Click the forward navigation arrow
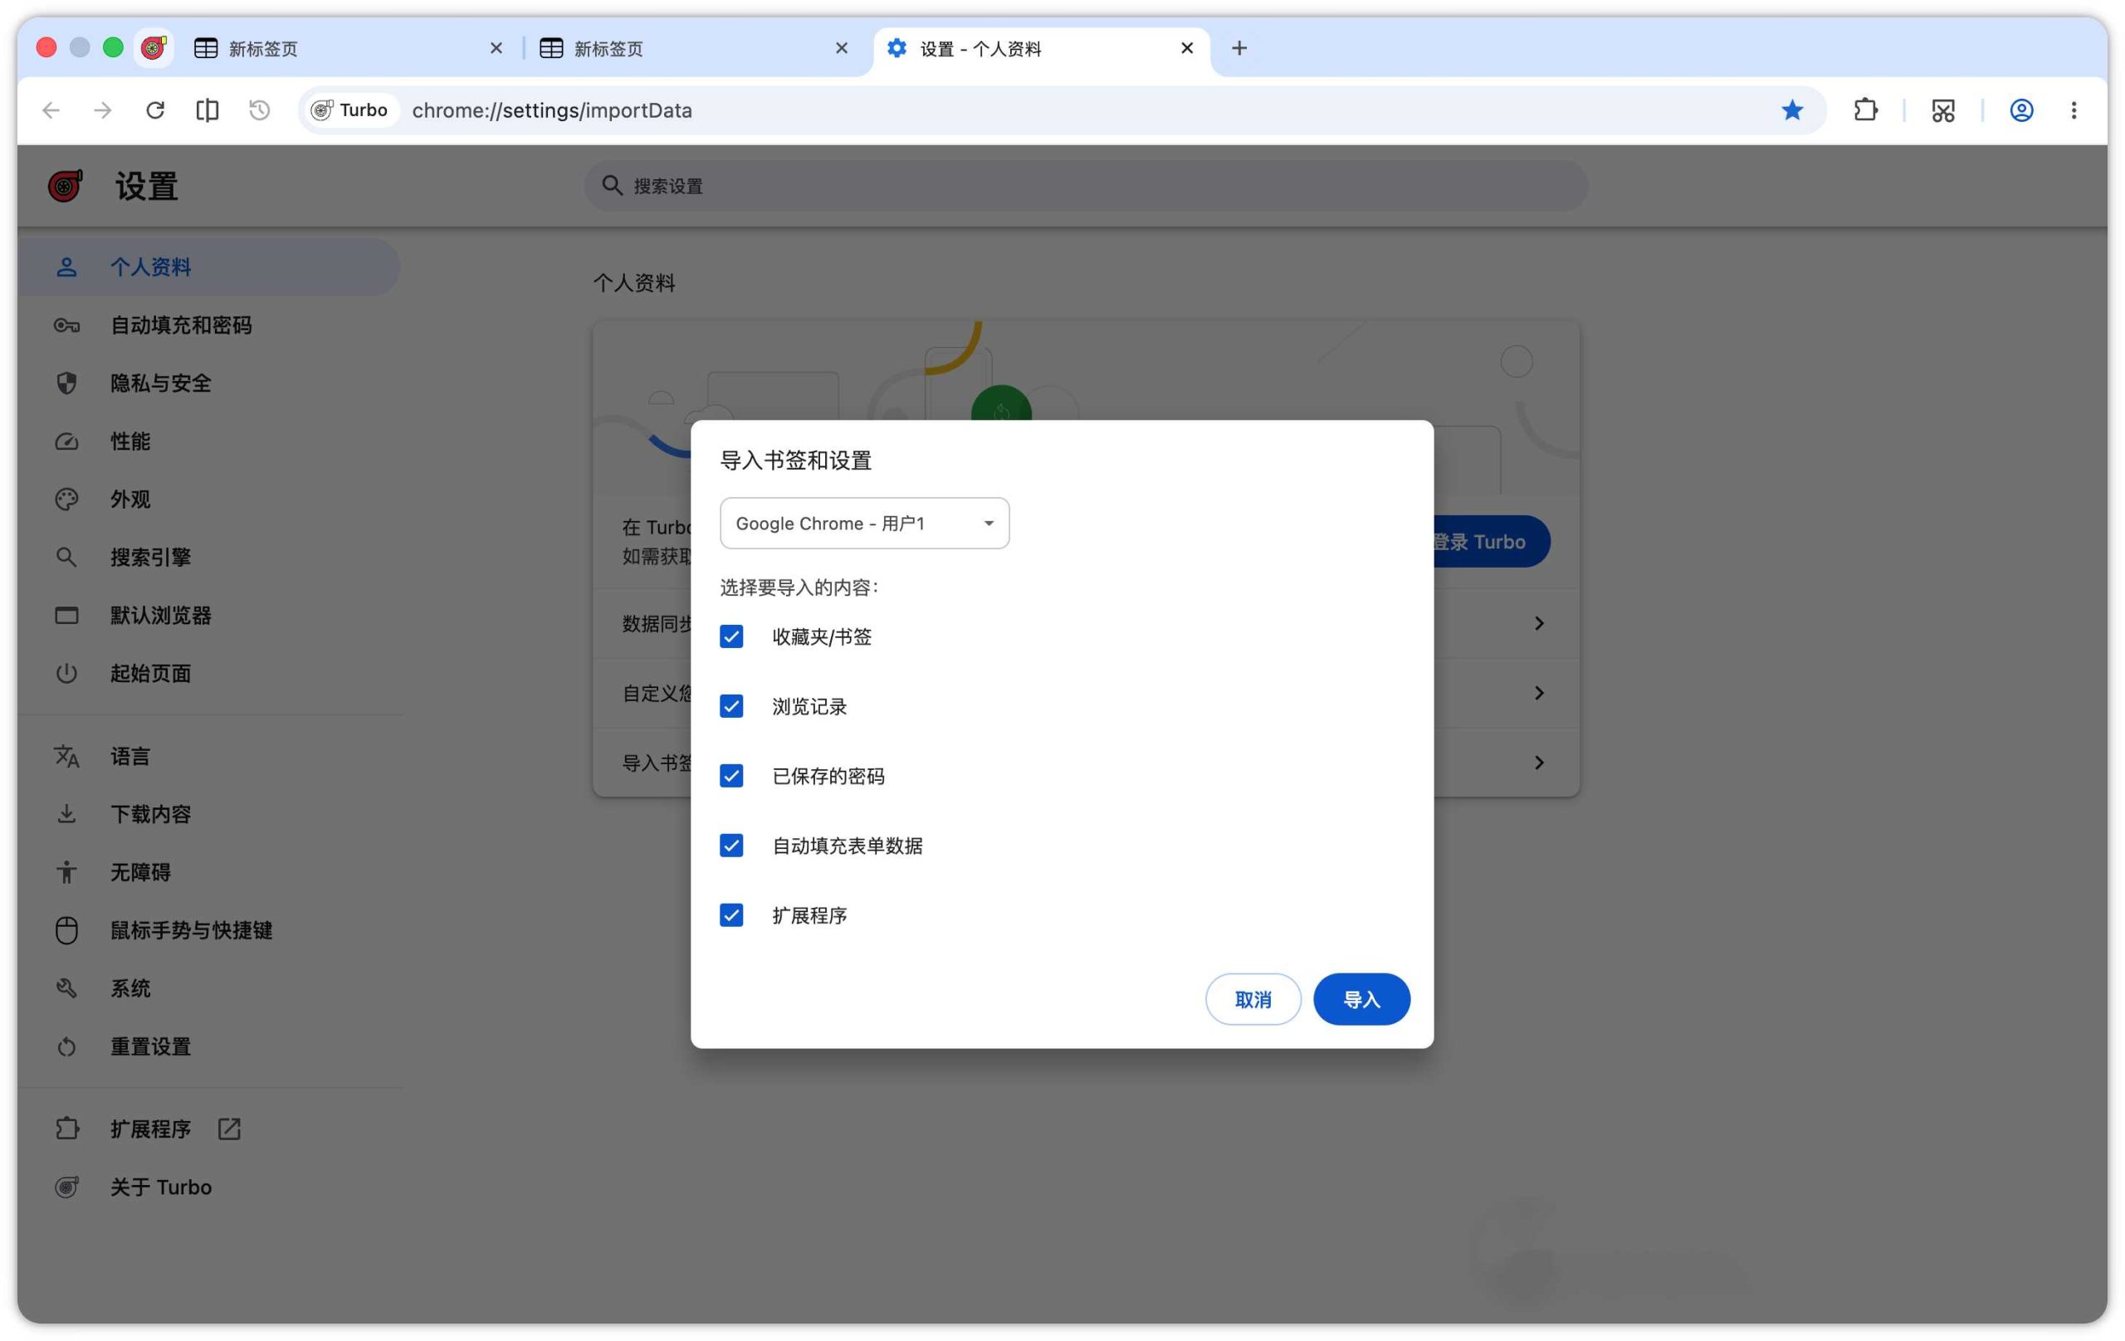The height and width of the screenshot is (1341, 2125). (x=103, y=110)
